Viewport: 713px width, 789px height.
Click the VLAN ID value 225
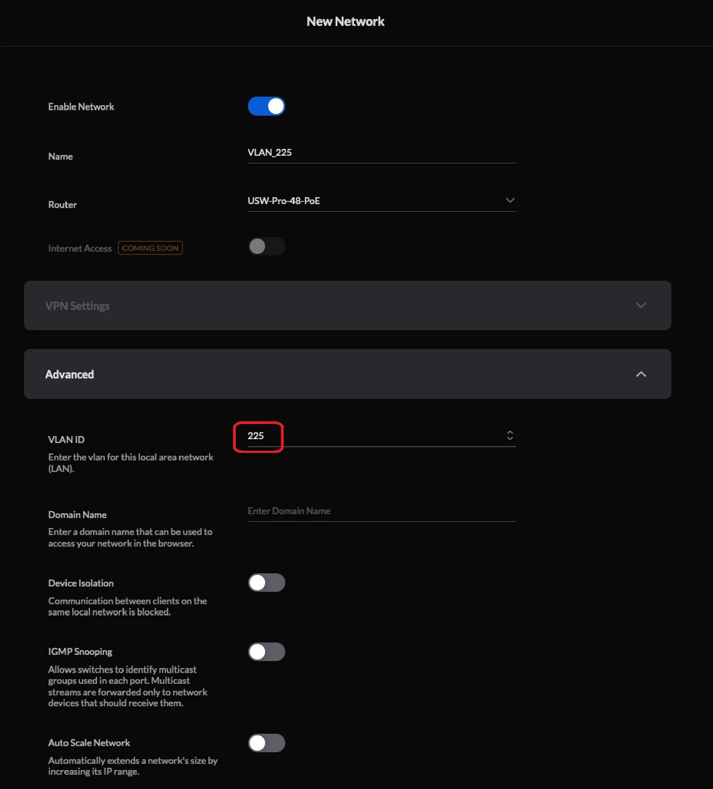256,436
